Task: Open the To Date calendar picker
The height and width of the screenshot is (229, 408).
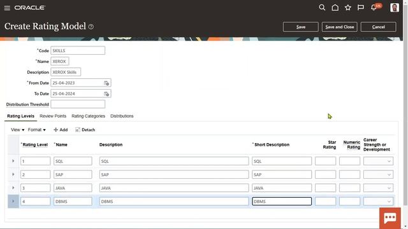Action: 106,94
